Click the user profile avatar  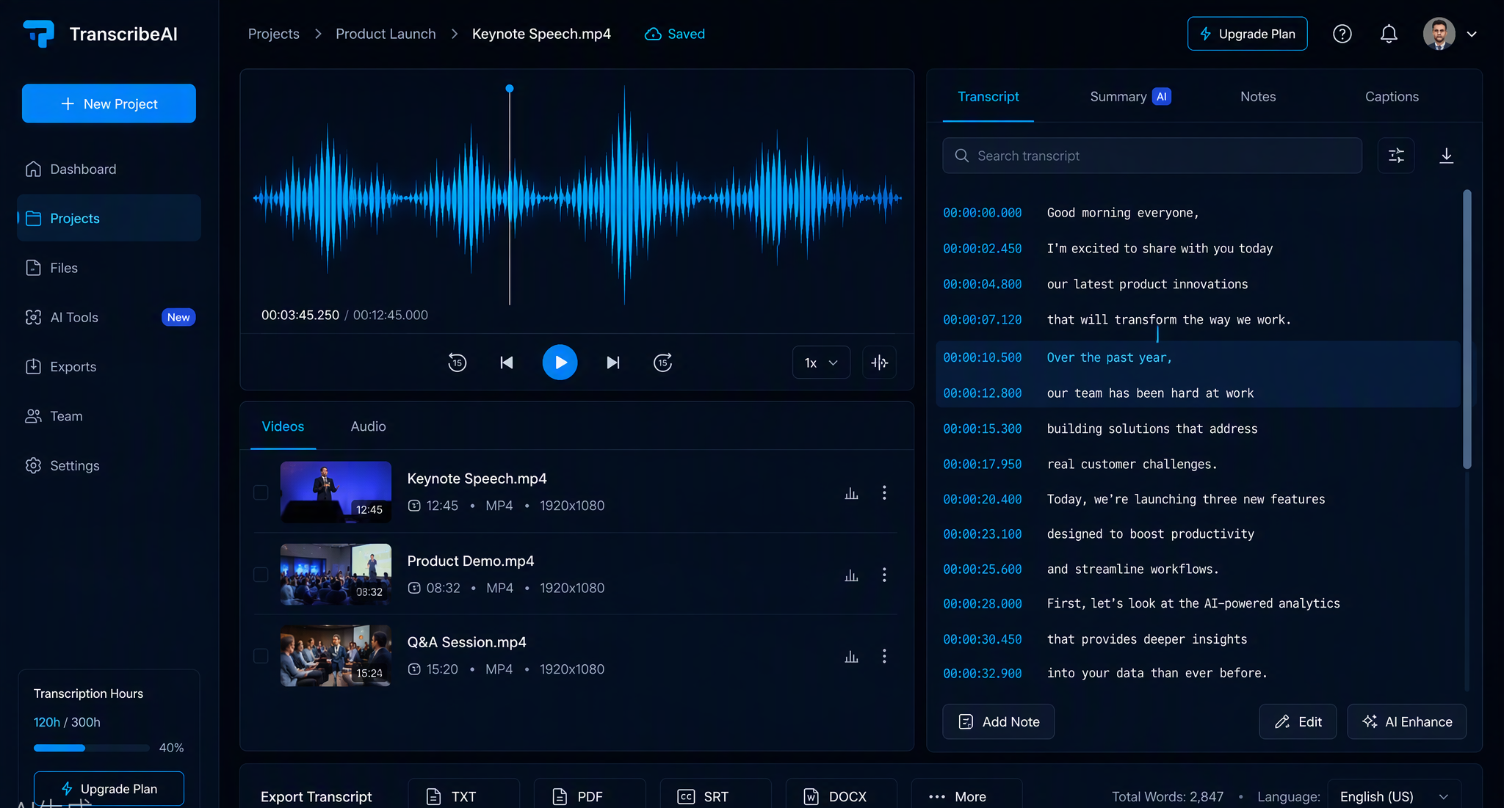[1439, 34]
